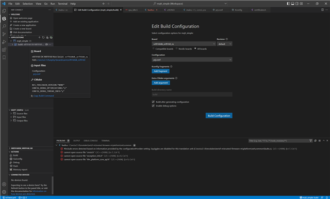Toggle Enable debug options checkbox
Screen dimensions: 330x199
(x=153, y=106)
